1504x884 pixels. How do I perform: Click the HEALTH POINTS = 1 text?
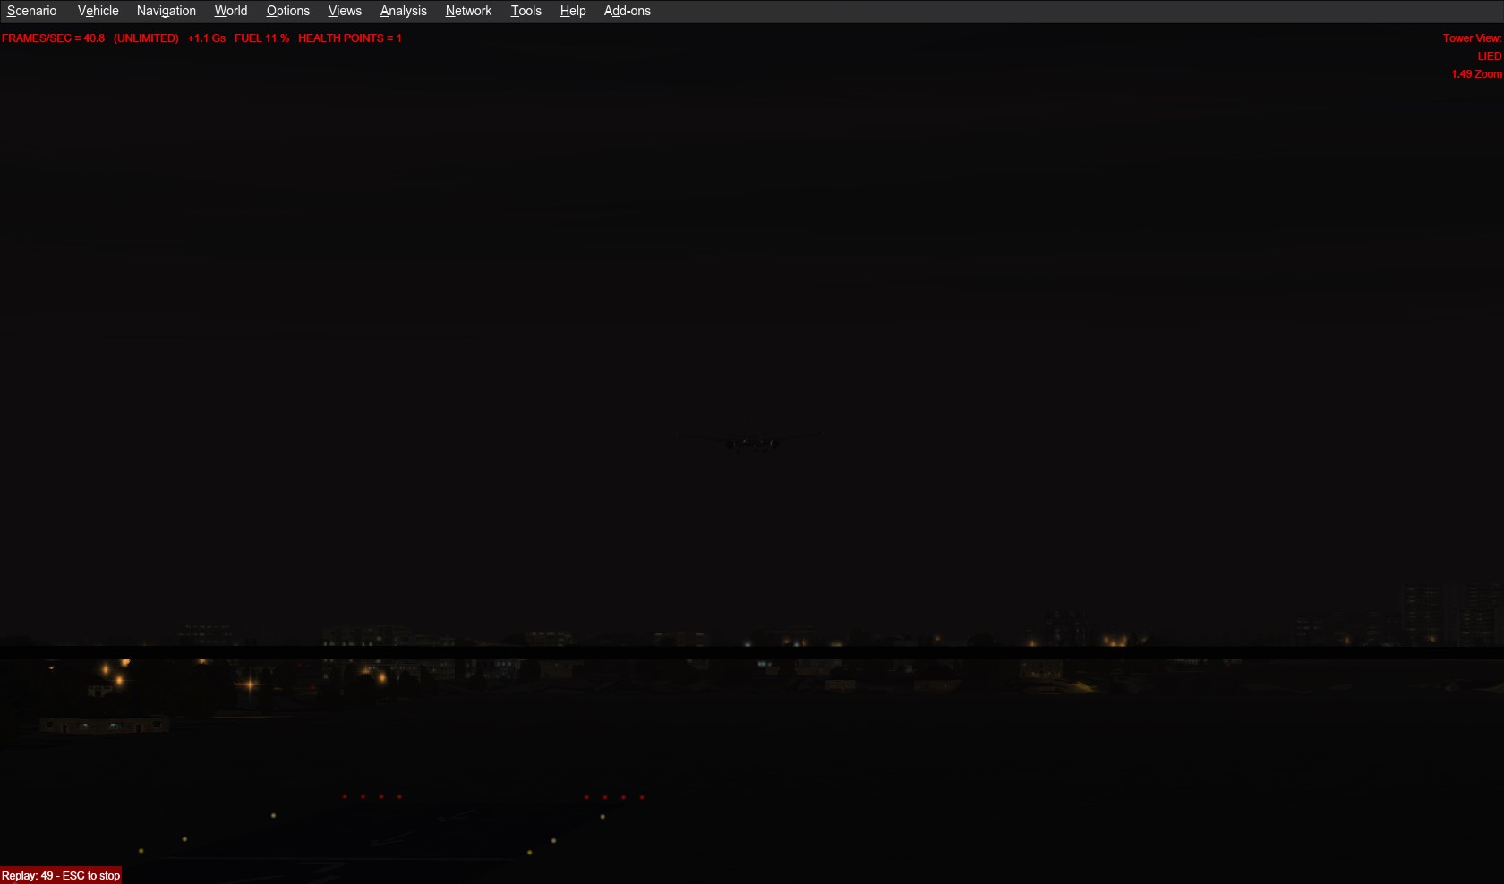click(349, 38)
